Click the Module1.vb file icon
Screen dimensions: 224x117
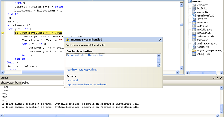(194, 47)
